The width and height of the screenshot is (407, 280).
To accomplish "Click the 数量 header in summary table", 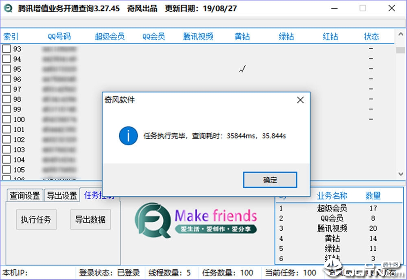I will coord(373,196).
